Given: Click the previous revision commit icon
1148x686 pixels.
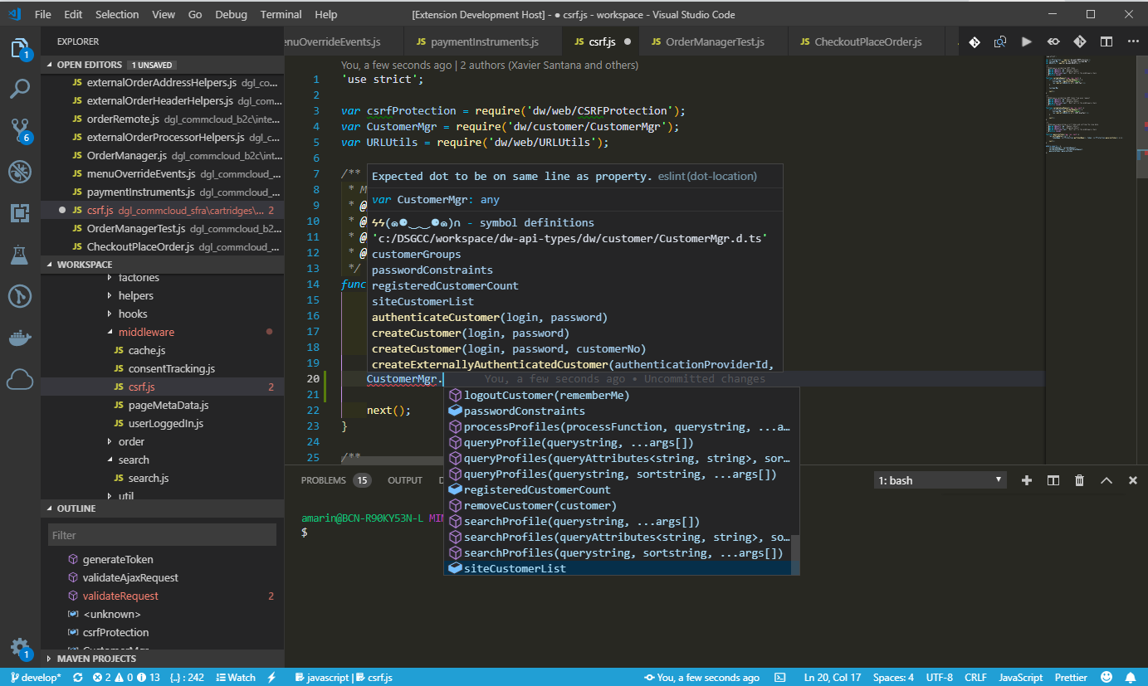Looking at the screenshot, I should coord(1053,41).
